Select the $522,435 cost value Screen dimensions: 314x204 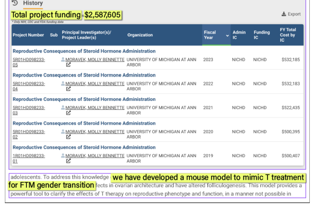[291, 108]
